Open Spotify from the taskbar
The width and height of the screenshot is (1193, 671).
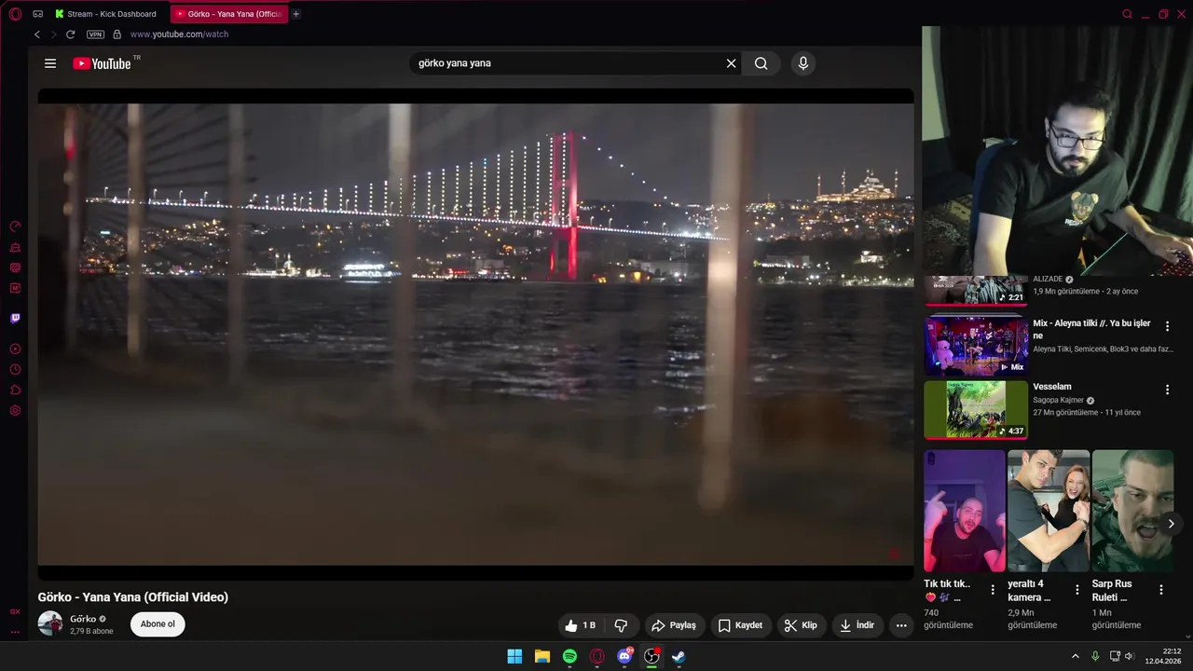[569, 656]
